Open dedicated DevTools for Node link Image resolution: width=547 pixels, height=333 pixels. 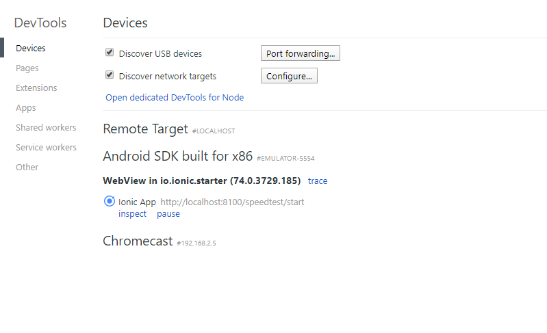point(175,98)
